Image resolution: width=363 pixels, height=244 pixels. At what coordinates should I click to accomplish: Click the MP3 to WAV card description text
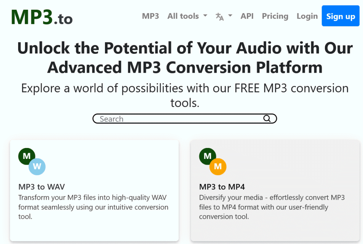(x=93, y=207)
